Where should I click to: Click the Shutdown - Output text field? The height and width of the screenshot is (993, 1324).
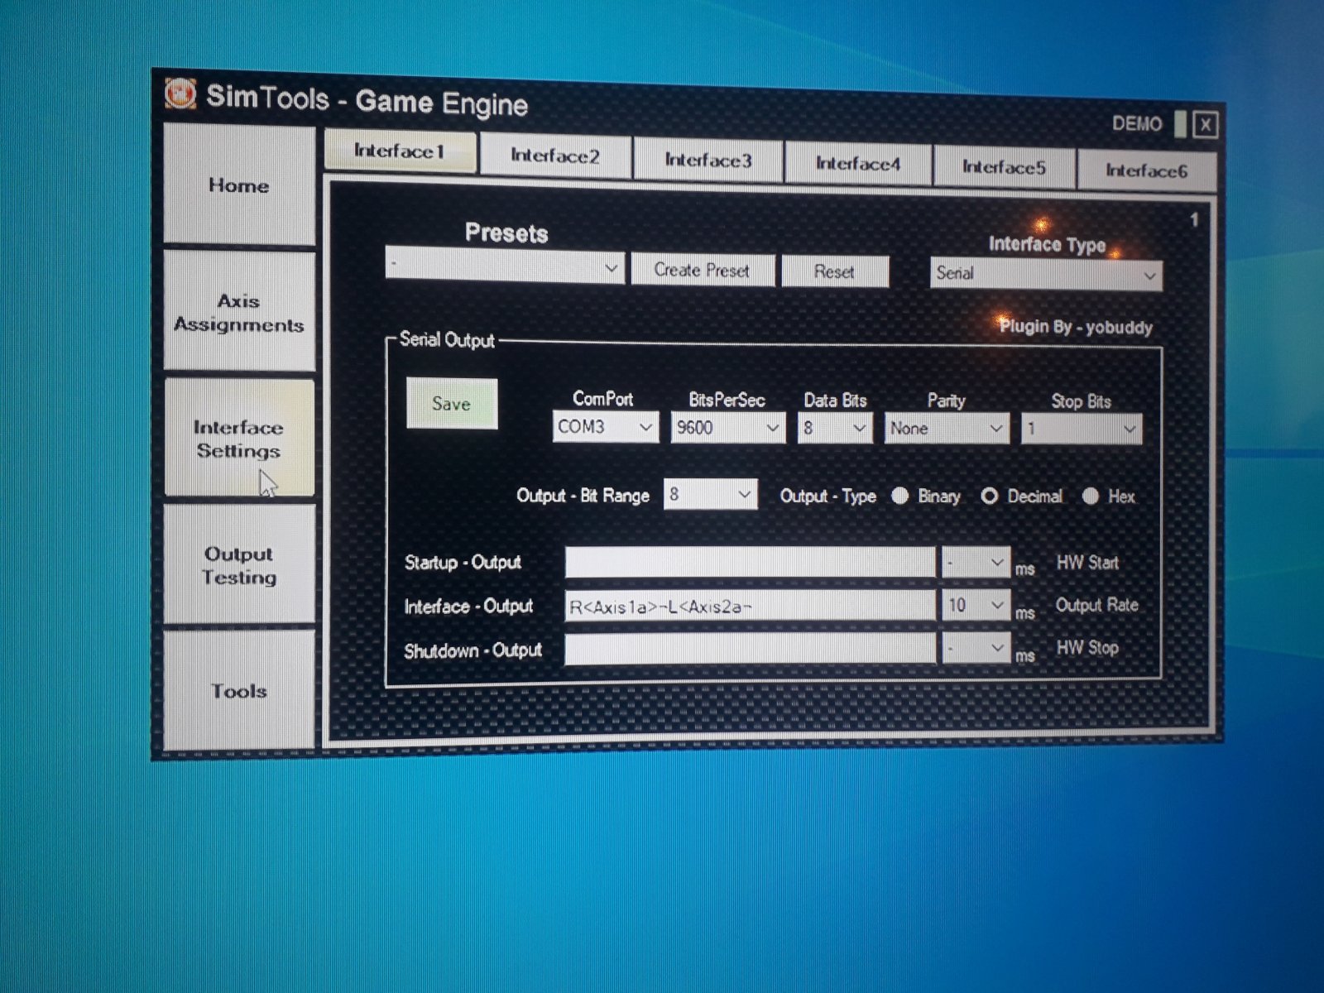pos(750,649)
